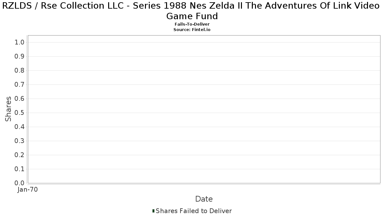Click the "Jan-70" x-axis tick label
Image resolution: width=384 pixels, height=216 pixels.
[x=28, y=190]
